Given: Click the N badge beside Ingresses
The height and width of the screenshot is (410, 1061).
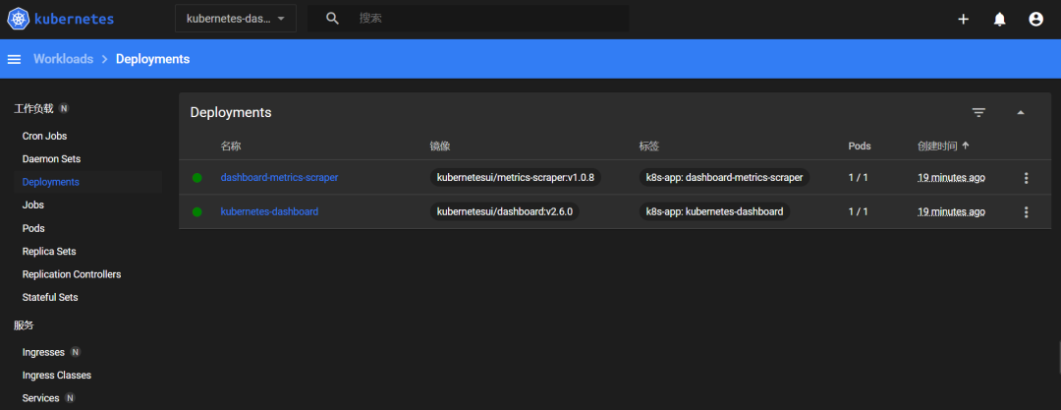Looking at the screenshot, I should pos(75,352).
